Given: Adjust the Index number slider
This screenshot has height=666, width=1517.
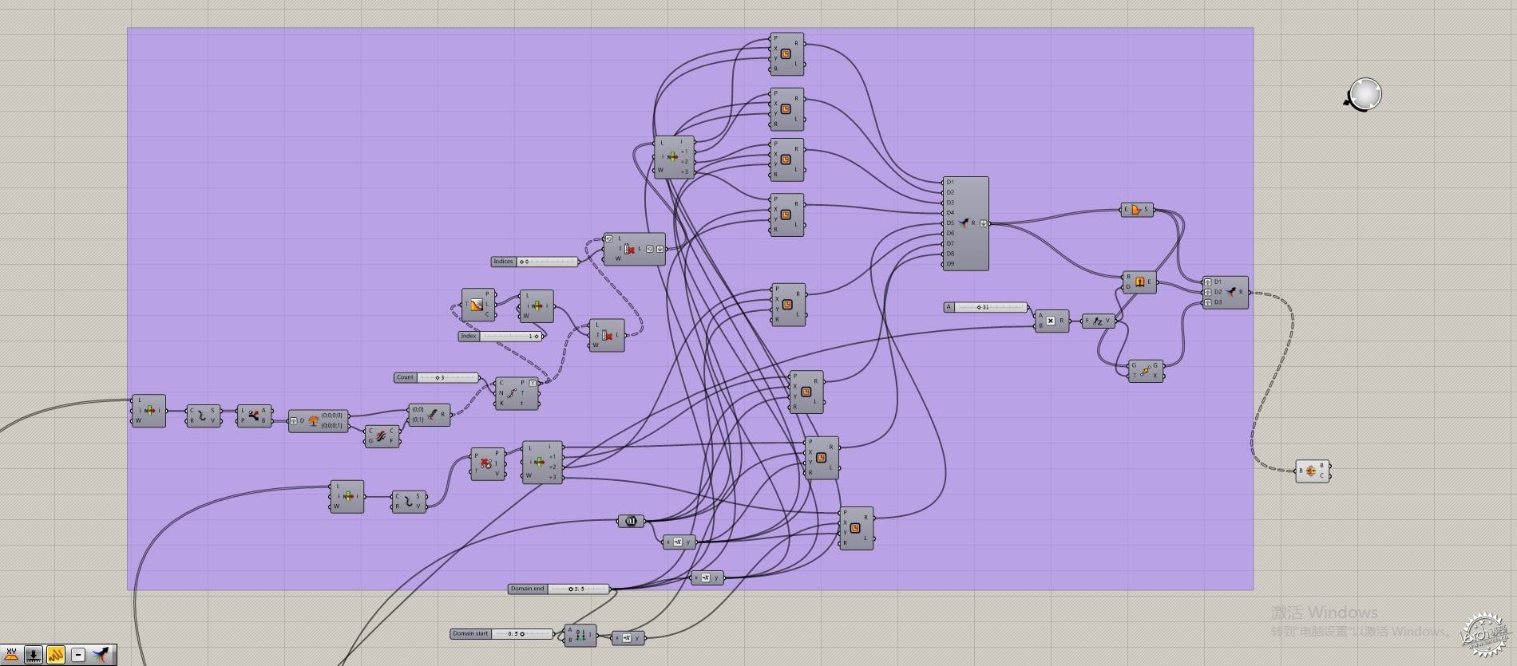Looking at the screenshot, I should [x=501, y=336].
